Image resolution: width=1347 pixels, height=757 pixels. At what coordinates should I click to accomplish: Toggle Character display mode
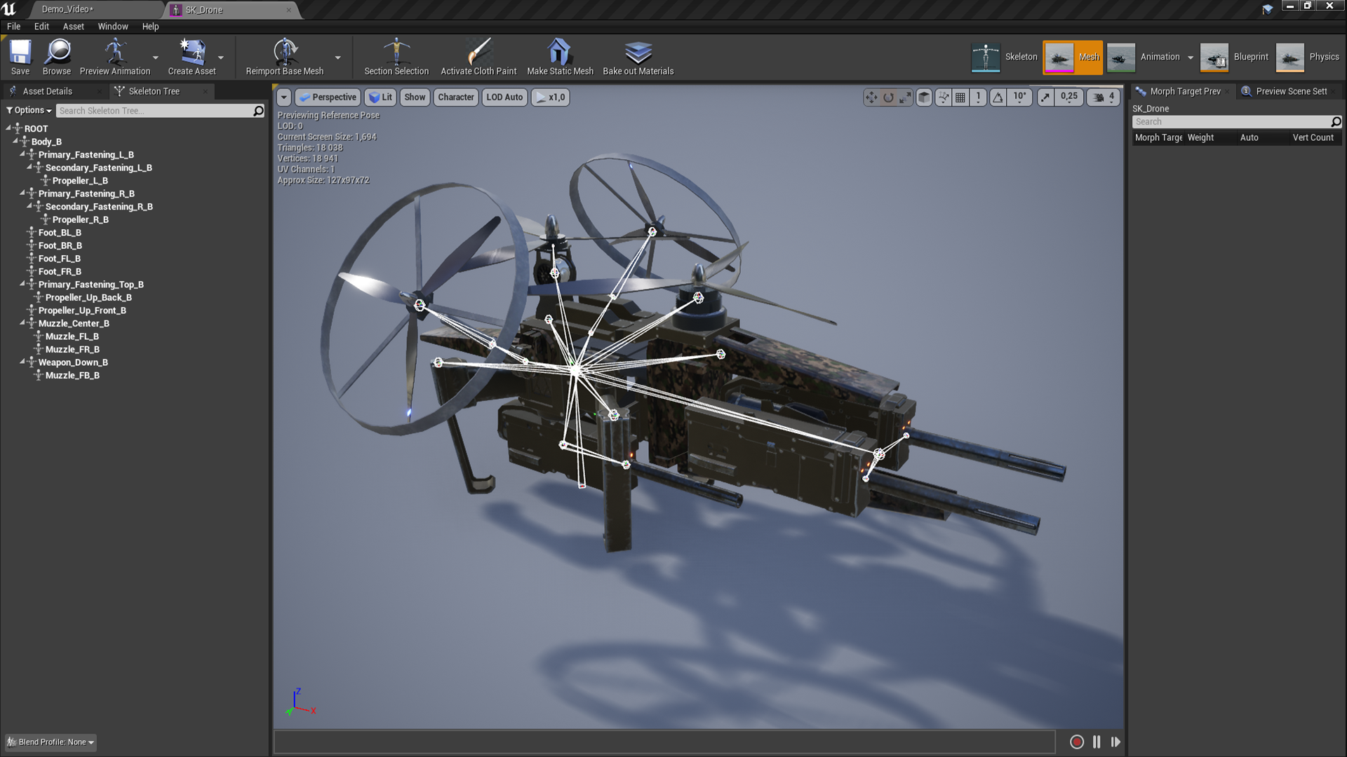pyautogui.click(x=455, y=96)
